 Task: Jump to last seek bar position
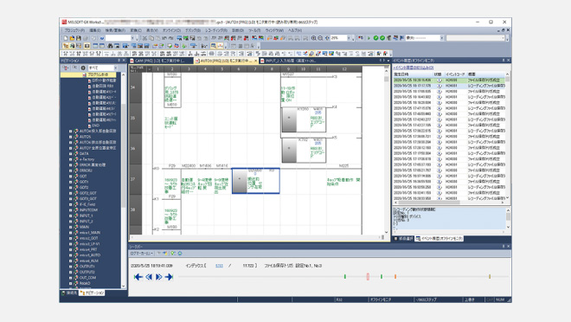pos(169,277)
